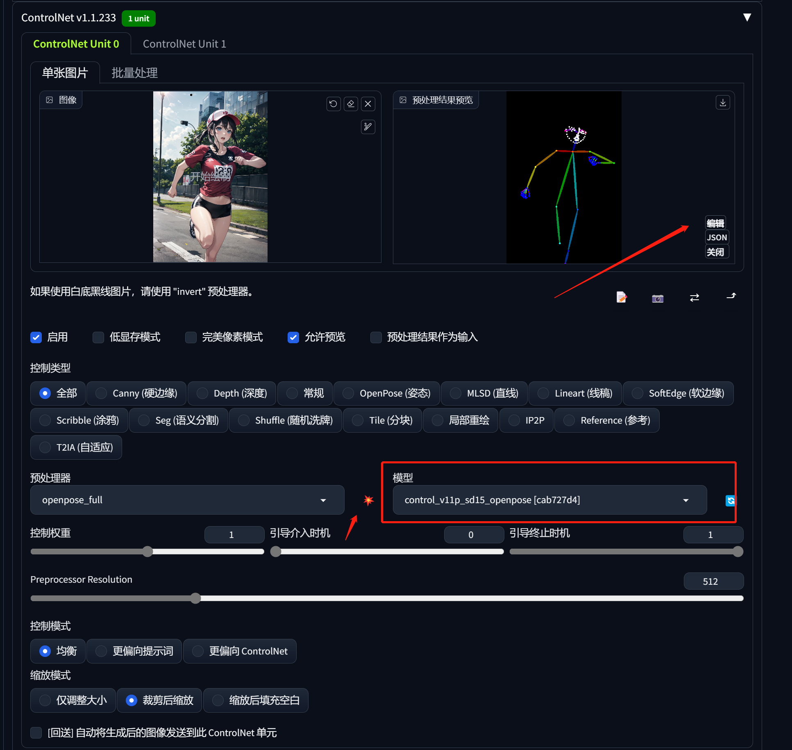Select 仅调整大小 resize mode
The width and height of the screenshot is (792, 750).
[x=73, y=700]
